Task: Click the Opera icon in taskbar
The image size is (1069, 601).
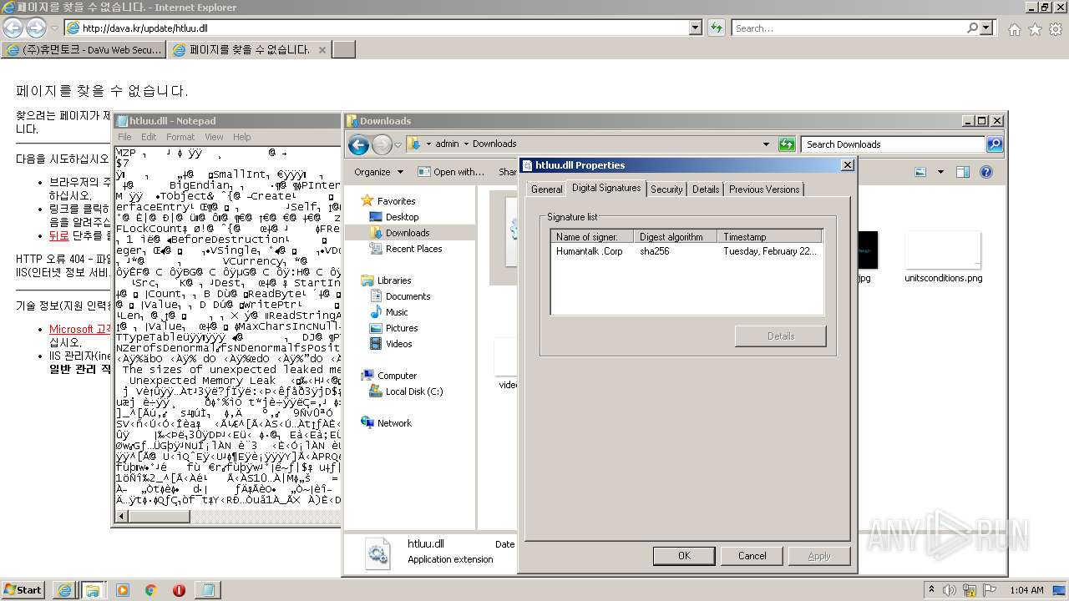Action: [179, 590]
